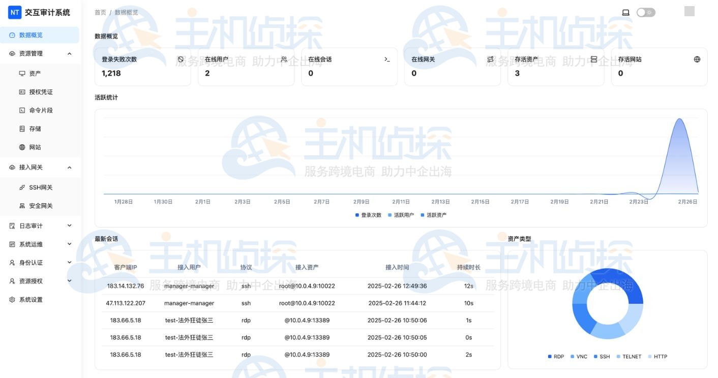Click session time 2025-02-26 12:49:36
Image resolution: width=718 pixels, height=378 pixels.
pos(397,286)
